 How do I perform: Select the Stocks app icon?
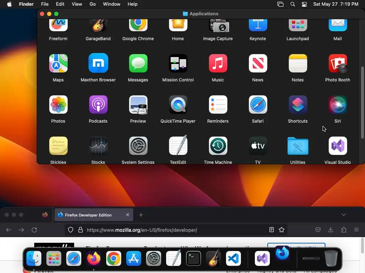pyautogui.click(x=98, y=146)
